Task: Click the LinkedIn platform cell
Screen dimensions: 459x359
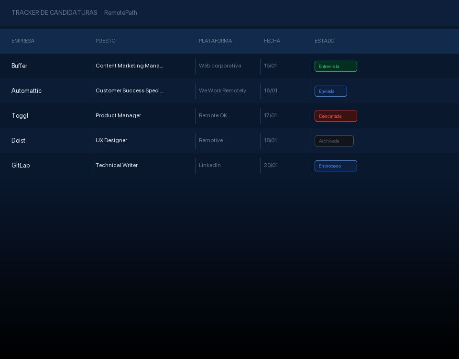Action: coord(209,165)
